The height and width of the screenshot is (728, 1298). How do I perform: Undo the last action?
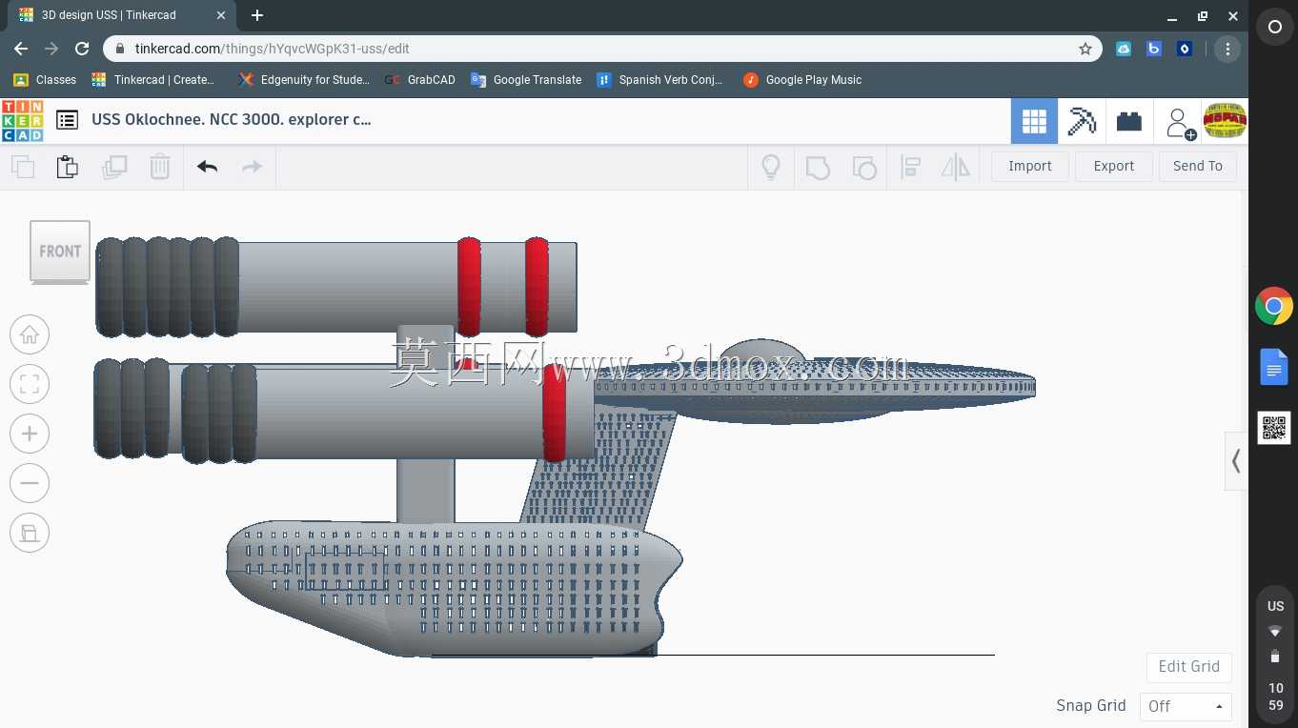(x=207, y=167)
